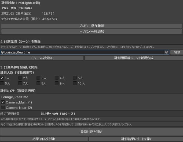Start measurement with 負荷計測を開始 button
183x142 pixels.
(x=91, y=132)
